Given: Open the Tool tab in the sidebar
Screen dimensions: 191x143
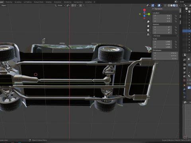Looking at the screenshot, I should pos(180,16).
